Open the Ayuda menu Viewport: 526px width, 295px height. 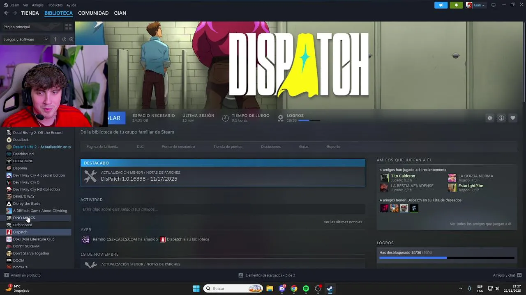tap(71, 5)
